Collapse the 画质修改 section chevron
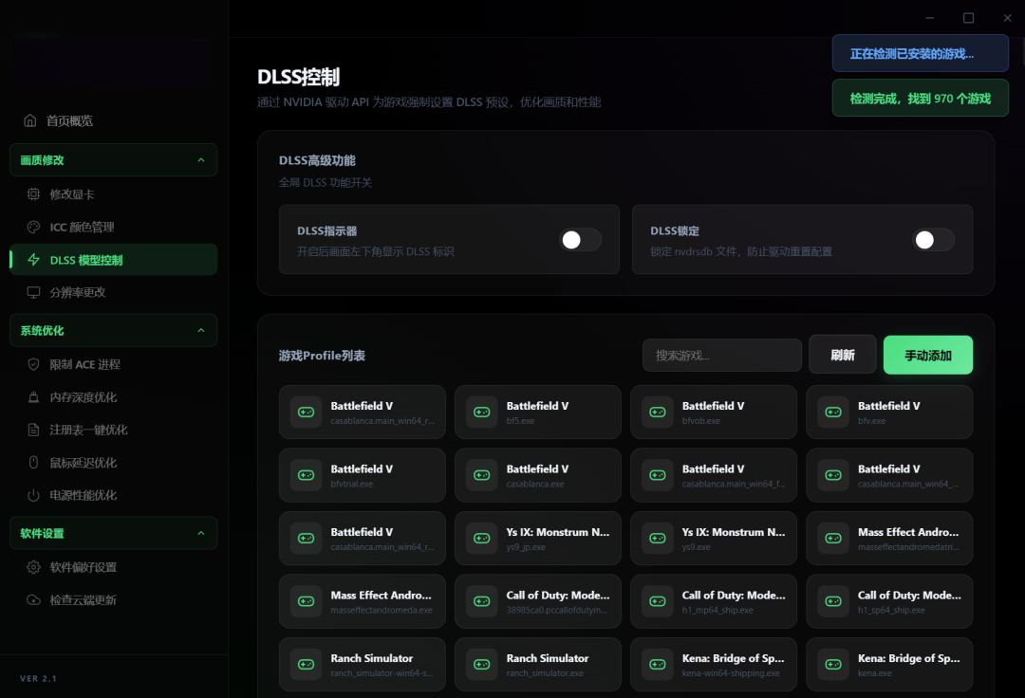Screen dimensions: 1025x698 click(200, 160)
